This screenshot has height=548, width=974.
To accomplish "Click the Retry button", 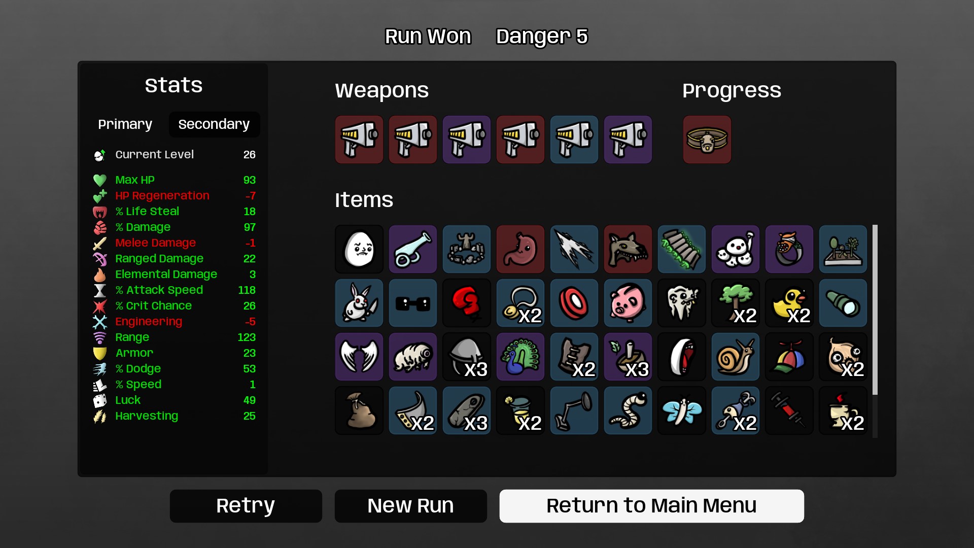I will (246, 506).
